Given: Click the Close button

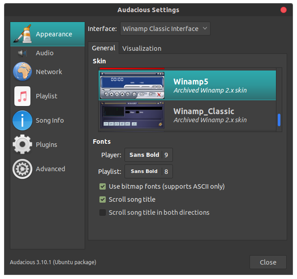Looking at the screenshot, I should click(268, 262).
